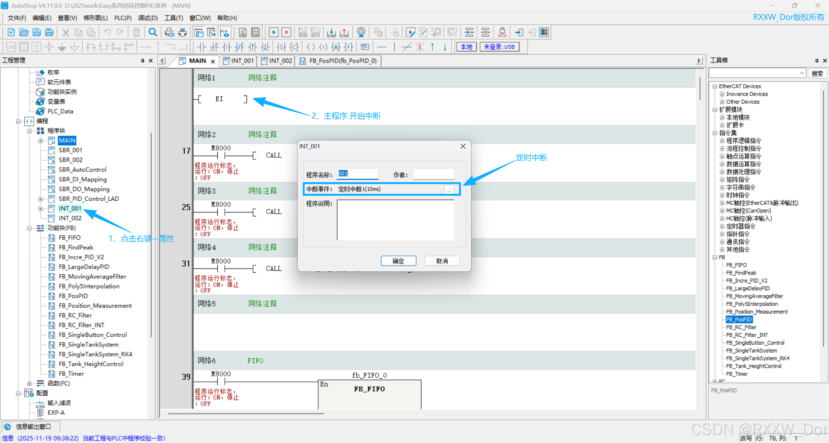Screen dimensions: 829x443
Task: Start PLC run mode with the play icon
Action: [273, 32]
